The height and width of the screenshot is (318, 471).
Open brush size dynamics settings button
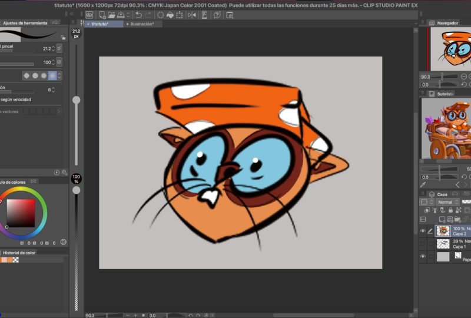tap(59, 48)
